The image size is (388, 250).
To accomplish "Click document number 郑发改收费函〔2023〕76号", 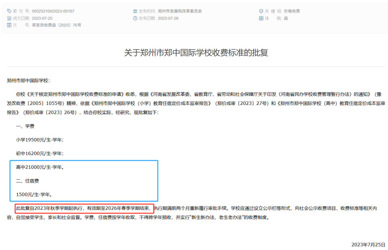I will [57, 25].
